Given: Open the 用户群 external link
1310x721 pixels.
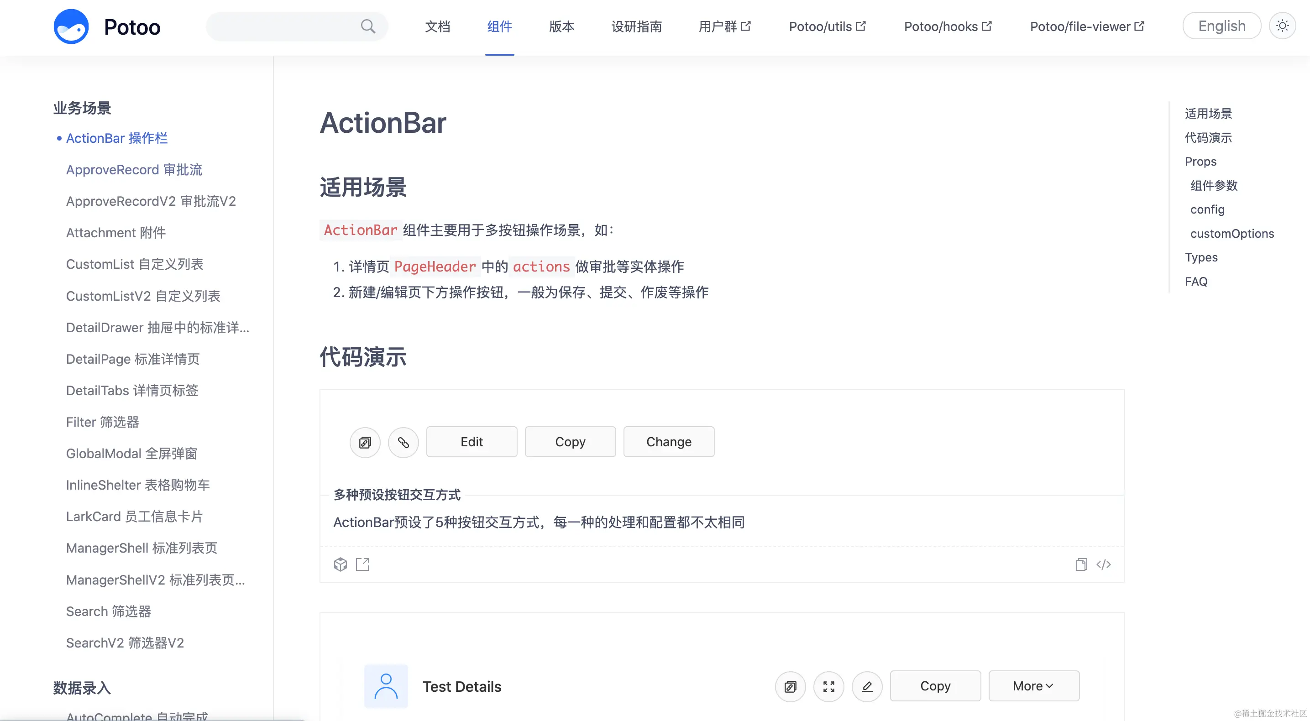Looking at the screenshot, I should click(724, 26).
